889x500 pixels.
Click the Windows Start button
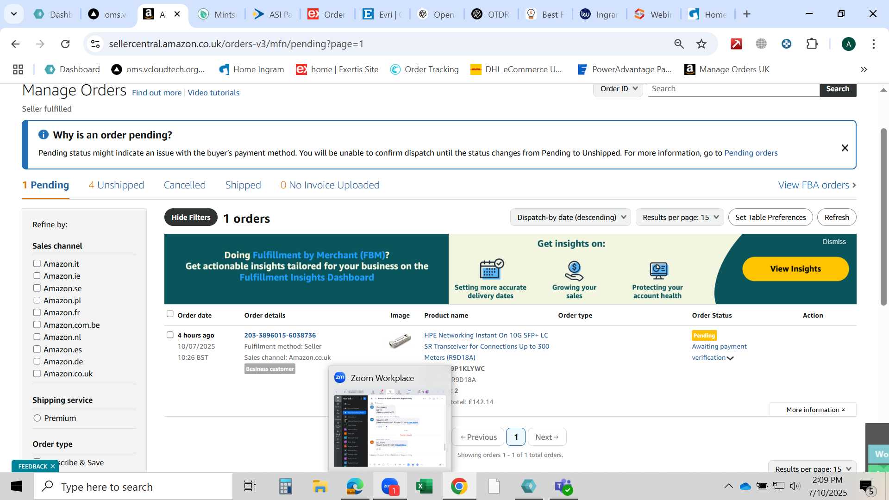17,487
